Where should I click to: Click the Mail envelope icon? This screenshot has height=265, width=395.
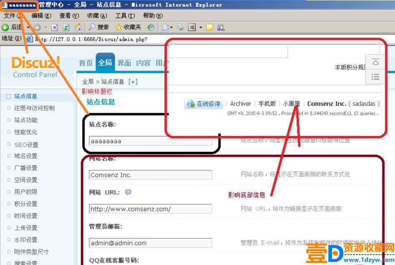click(x=165, y=27)
